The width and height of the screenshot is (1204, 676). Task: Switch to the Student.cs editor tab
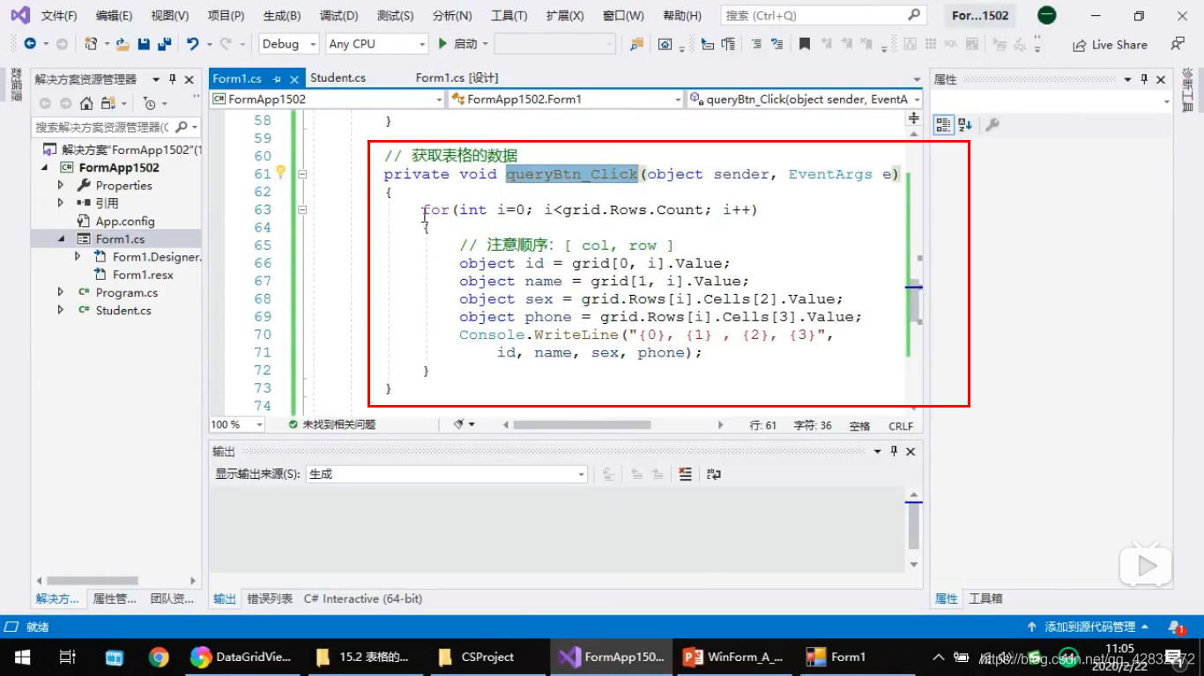click(338, 77)
